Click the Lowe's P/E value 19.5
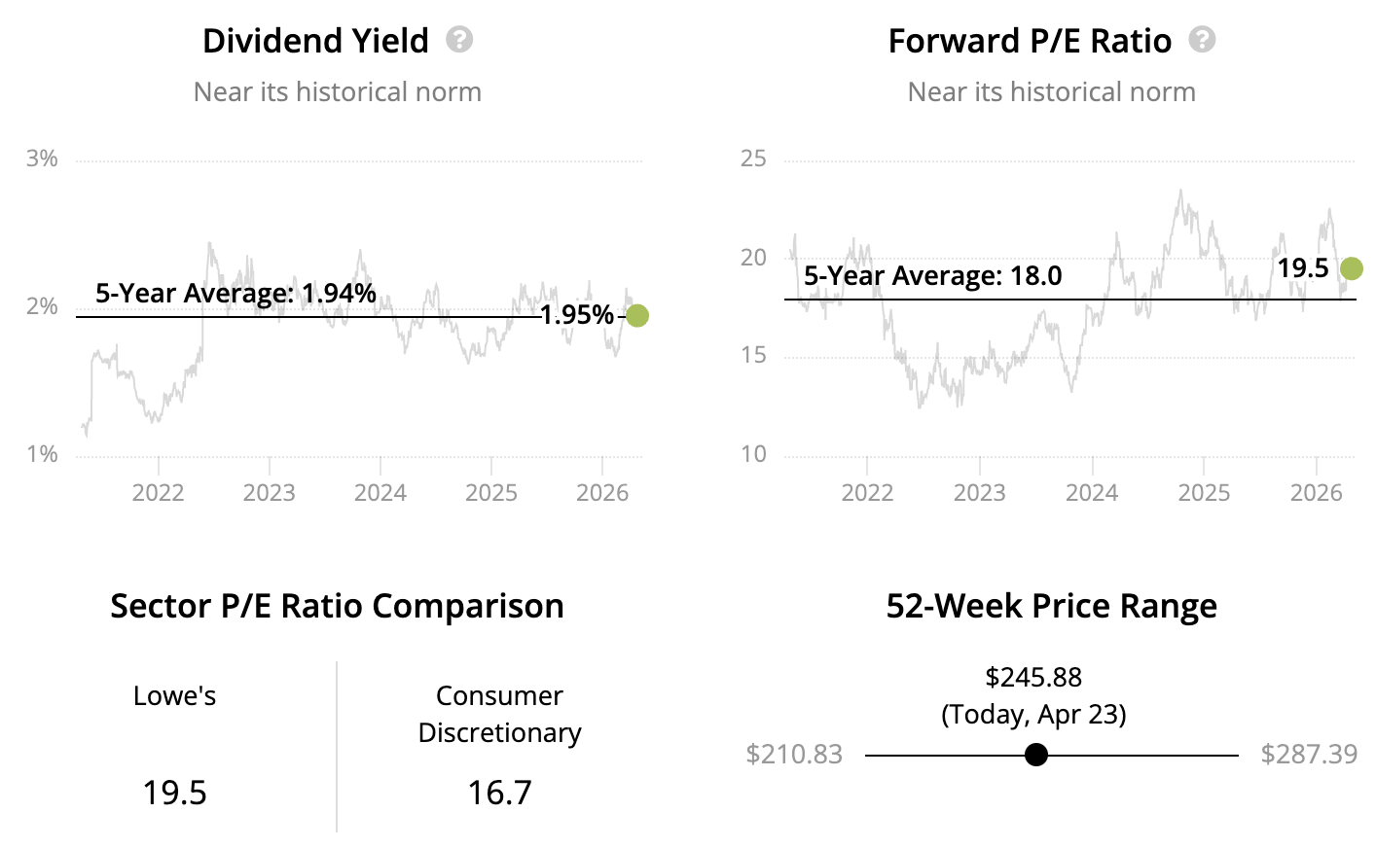Viewport: 1376px width, 848px height. pyautogui.click(x=175, y=793)
